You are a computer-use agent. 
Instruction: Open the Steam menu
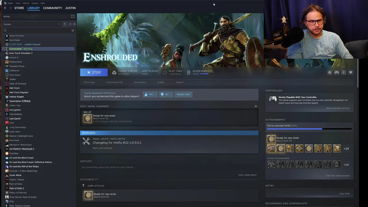pos(10,3)
